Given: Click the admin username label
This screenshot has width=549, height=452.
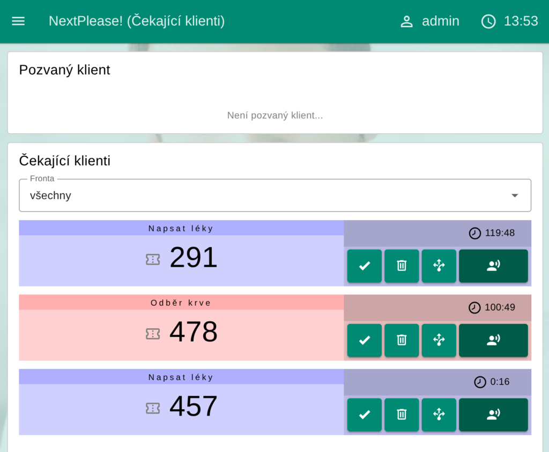Looking at the screenshot, I should pyautogui.click(x=440, y=21).
